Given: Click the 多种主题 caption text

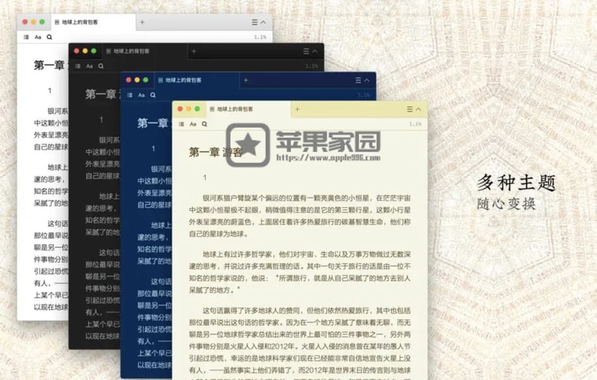Looking at the screenshot, I should point(516,183).
